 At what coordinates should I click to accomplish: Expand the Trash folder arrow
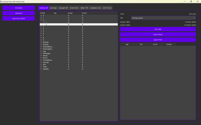[x=41, y=67]
